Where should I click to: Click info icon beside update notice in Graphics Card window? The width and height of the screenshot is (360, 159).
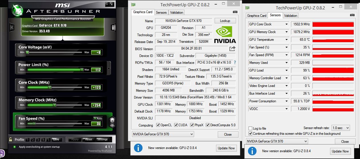[x=138, y=148]
